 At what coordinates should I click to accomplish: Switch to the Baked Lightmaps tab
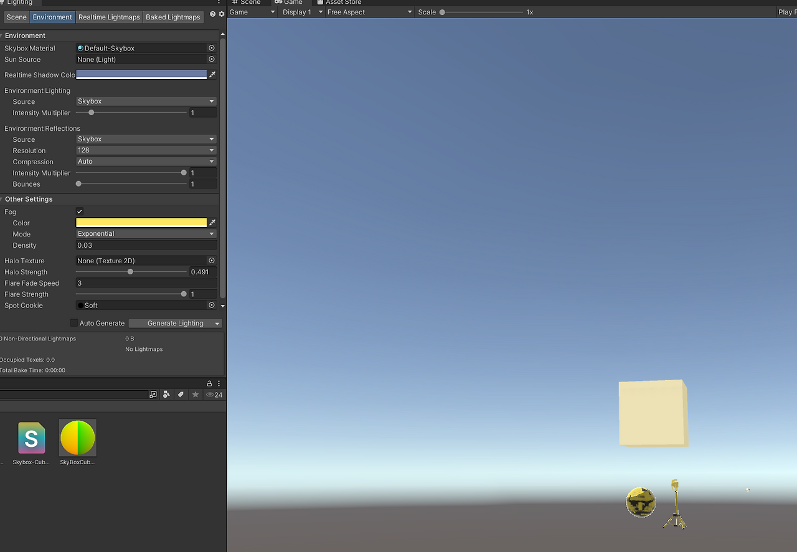(x=173, y=17)
